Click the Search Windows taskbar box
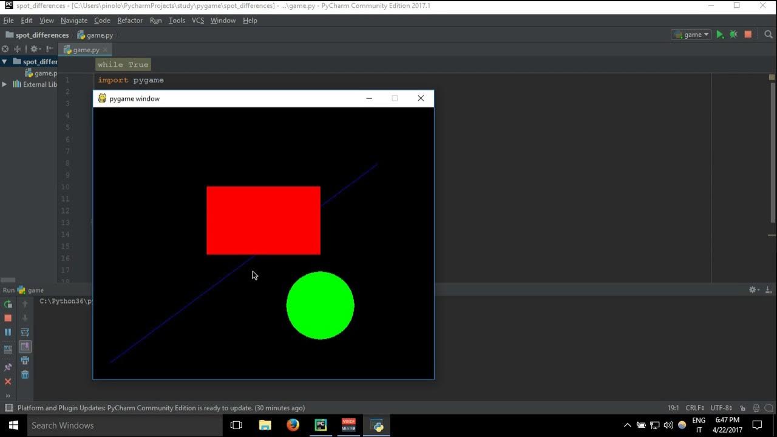Screen dimensions: 777x437 125,425
